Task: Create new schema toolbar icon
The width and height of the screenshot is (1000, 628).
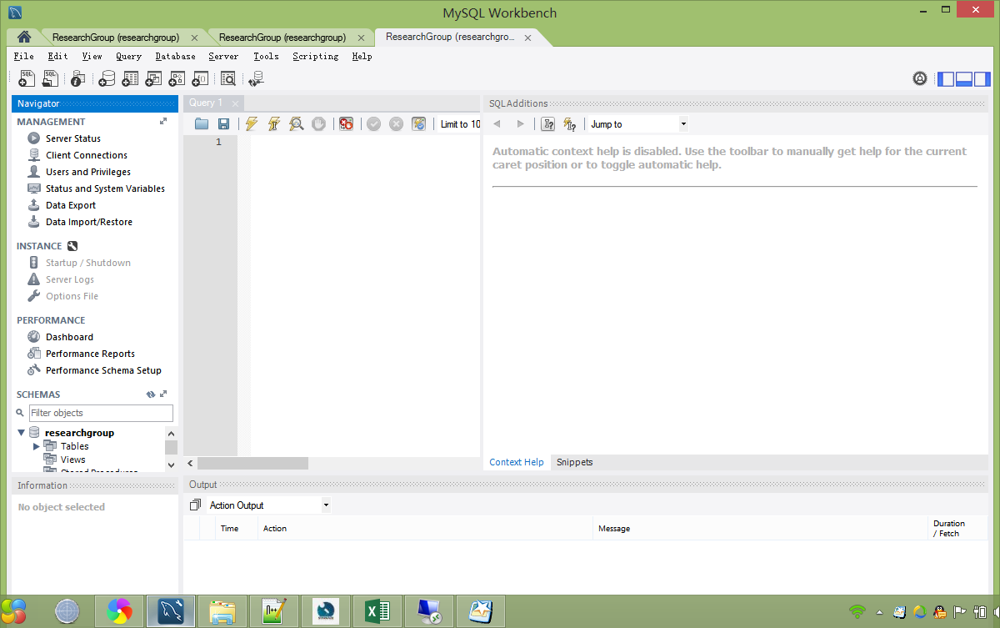Action: point(107,78)
